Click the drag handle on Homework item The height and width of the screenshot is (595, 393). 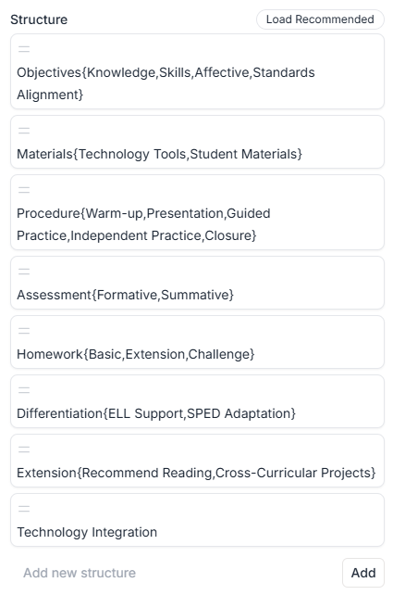pyautogui.click(x=24, y=331)
